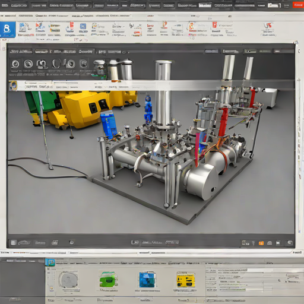Click the small teal icon heading the bottom asset panel
Image resolution: width=304 pixels, height=304 pixels.
[50, 262]
